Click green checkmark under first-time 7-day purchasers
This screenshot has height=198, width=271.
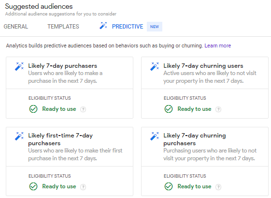click(33, 186)
